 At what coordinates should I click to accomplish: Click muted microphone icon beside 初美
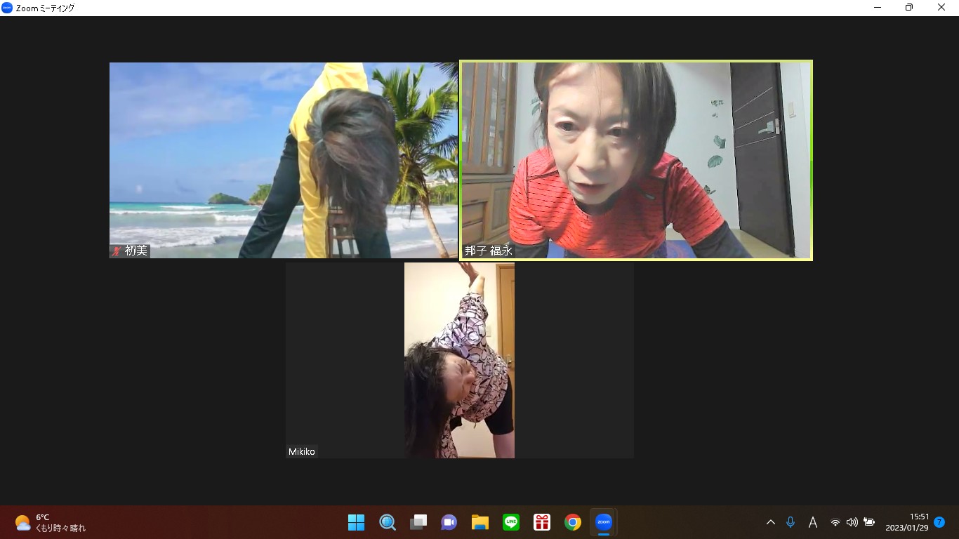[117, 251]
